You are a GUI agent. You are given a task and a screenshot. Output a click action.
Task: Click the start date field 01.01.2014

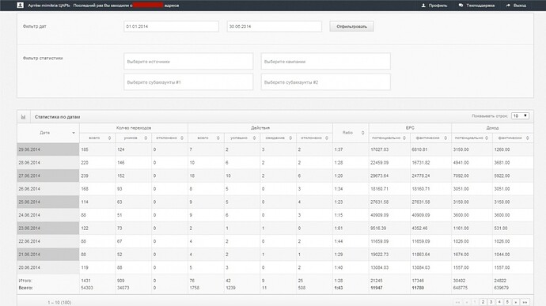[172, 26]
